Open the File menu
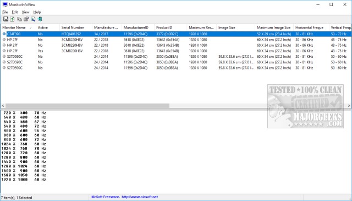The width and height of the screenshot is (352, 201). 5,12
